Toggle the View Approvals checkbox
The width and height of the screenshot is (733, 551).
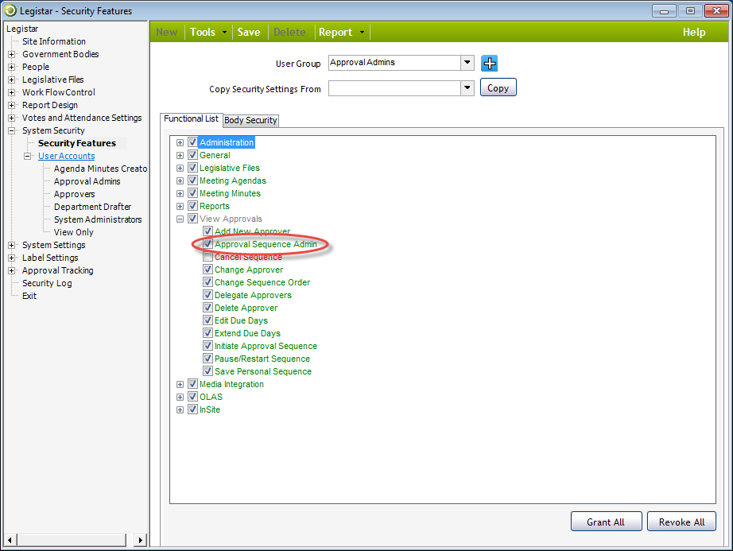pos(192,218)
